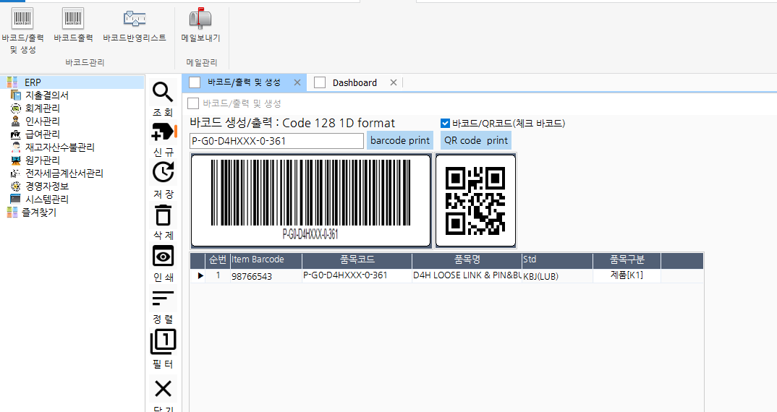Image resolution: width=777 pixels, height=412 pixels.
Task: Click the barcode print button
Action: [x=400, y=141]
